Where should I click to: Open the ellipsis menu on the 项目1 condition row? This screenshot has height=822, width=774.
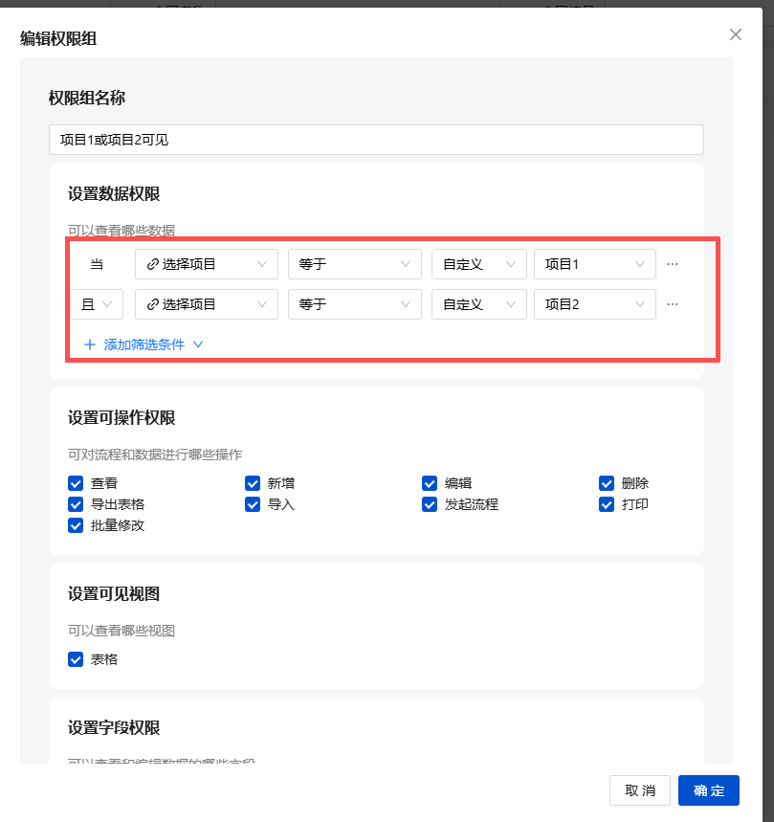(x=672, y=264)
